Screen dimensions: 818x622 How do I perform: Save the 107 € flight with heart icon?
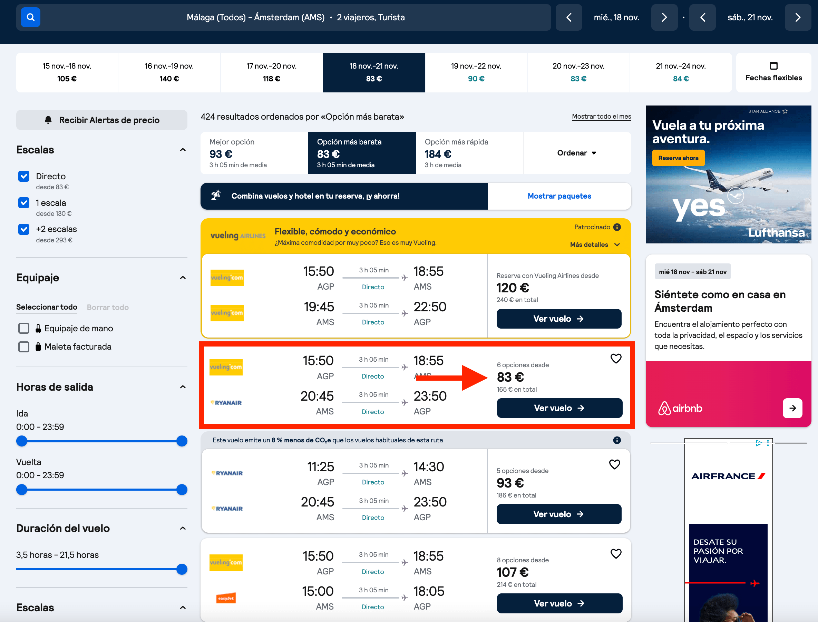point(616,553)
